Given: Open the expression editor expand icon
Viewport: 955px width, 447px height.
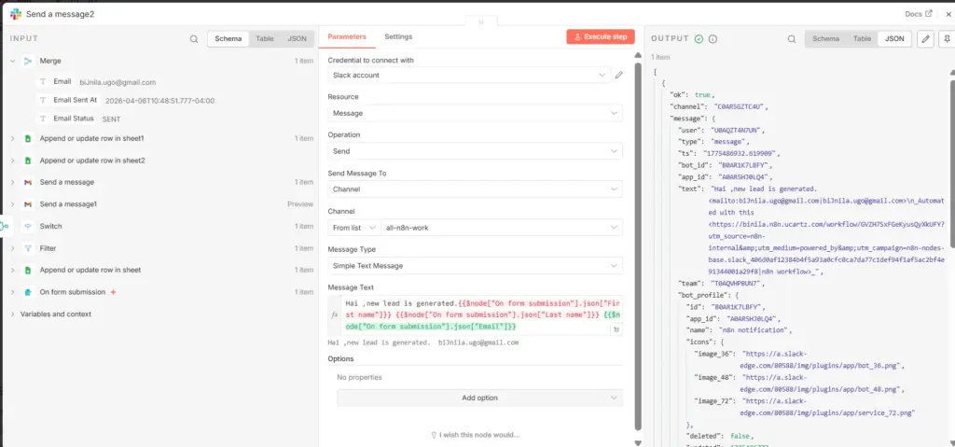Looking at the screenshot, I should pyautogui.click(x=616, y=328).
